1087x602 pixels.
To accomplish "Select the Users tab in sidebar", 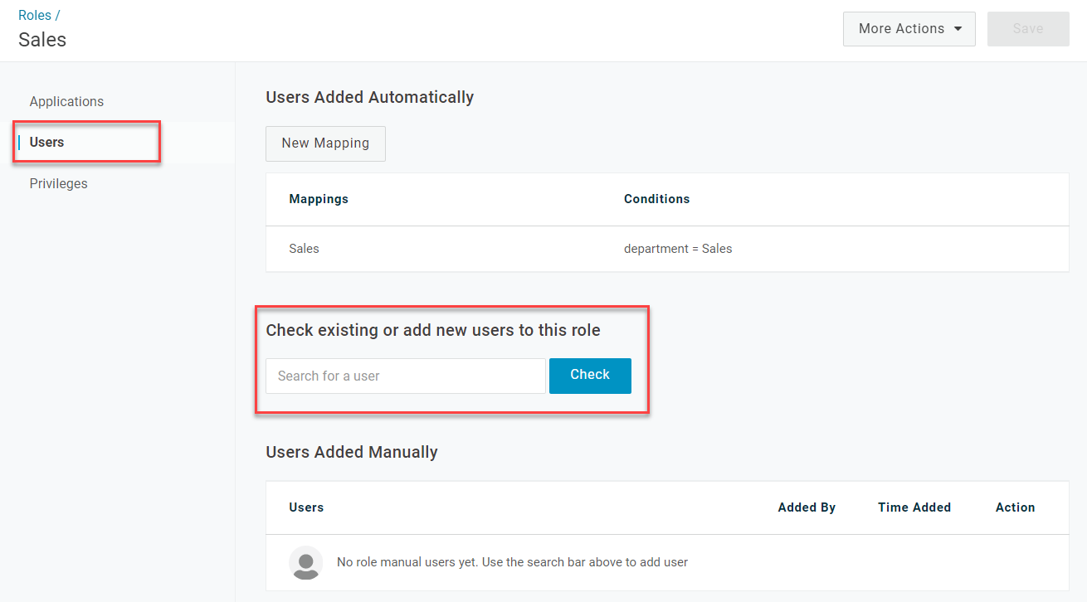I will (46, 142).
